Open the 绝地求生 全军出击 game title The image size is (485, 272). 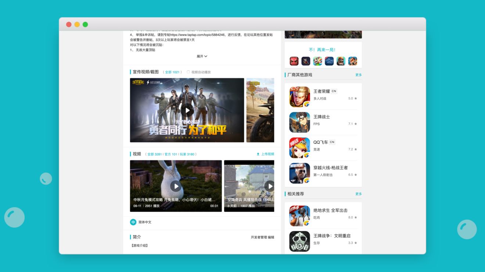point(330,210)
